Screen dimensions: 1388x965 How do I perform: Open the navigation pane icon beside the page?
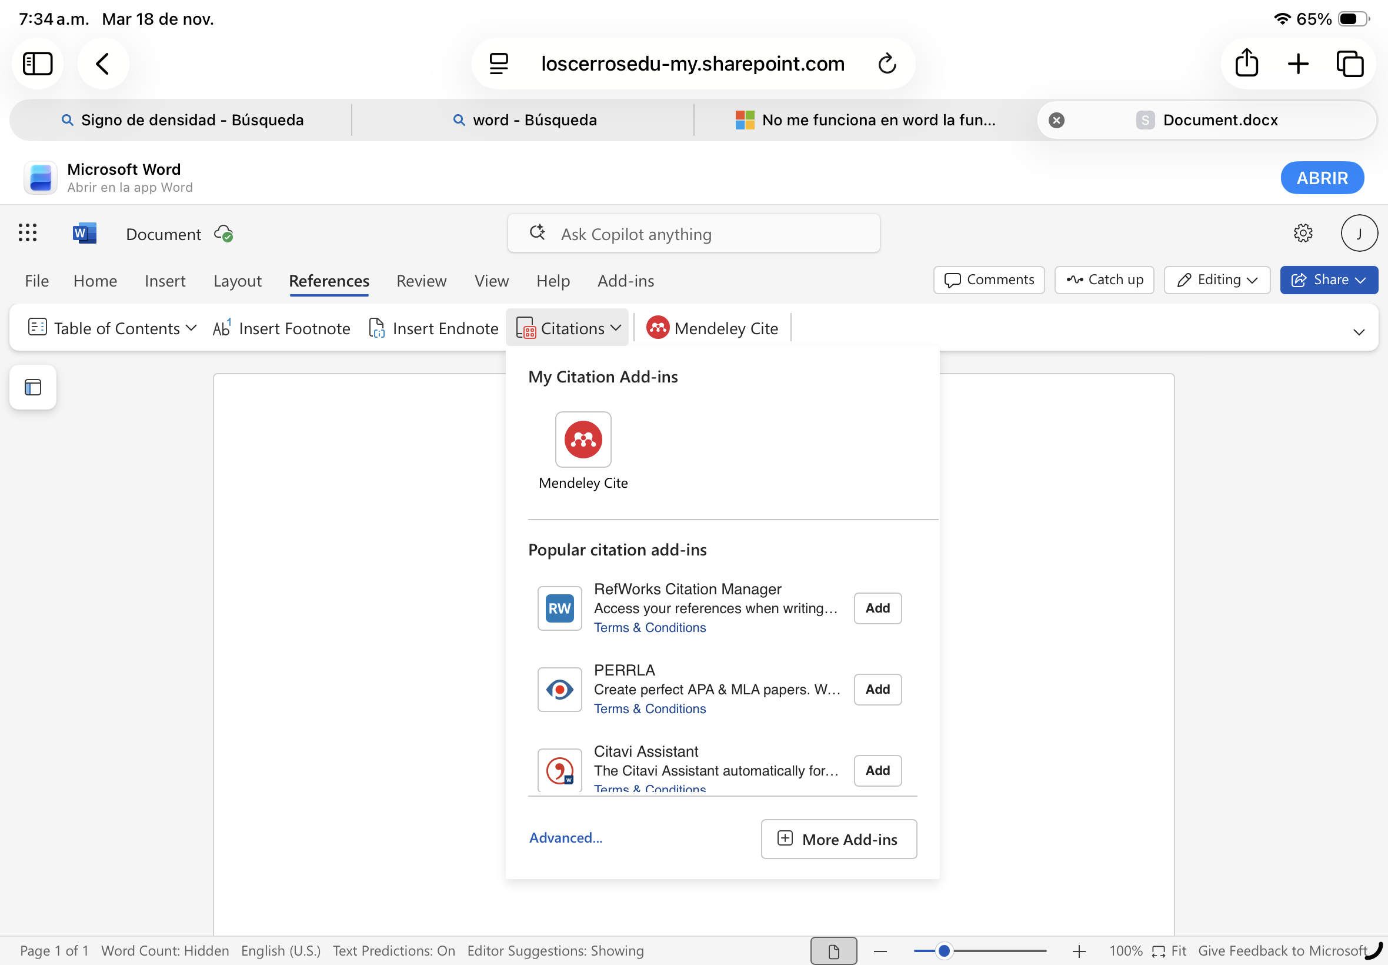tap(34, 387)
